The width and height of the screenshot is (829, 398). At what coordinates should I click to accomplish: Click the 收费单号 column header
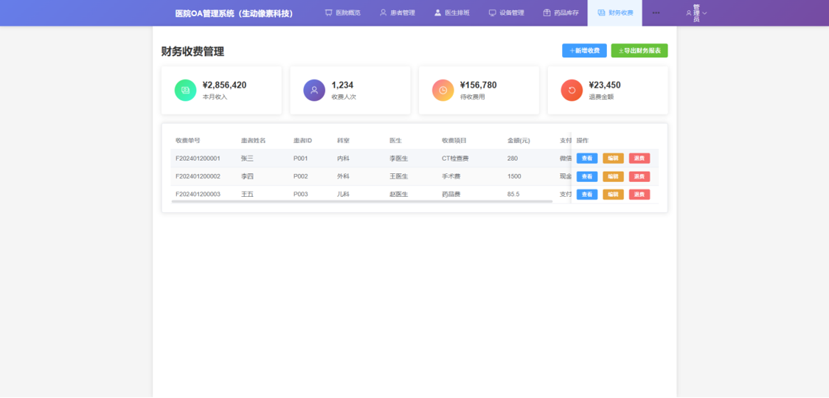pos(187,140)
